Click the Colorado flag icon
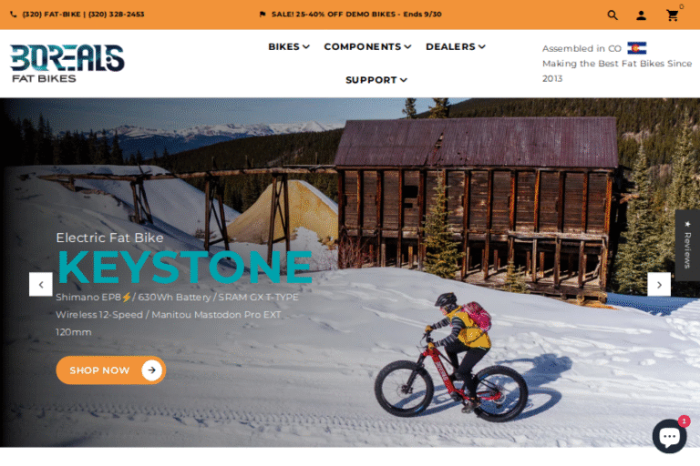This screenshot has height=466, width=700. point(636,47)
